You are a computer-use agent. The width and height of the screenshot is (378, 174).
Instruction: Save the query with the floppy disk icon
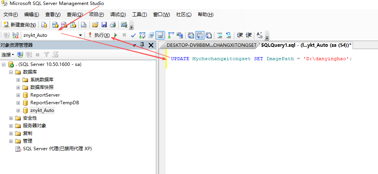click(x=104, y=25)
